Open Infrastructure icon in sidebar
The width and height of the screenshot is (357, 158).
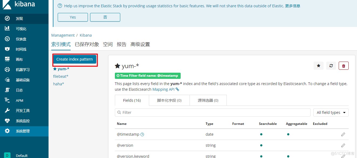click(x=7, y=80)
